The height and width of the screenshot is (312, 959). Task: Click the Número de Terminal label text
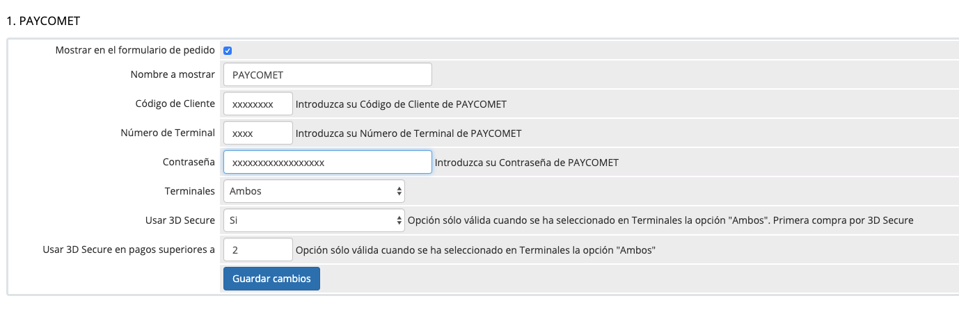coord(168,133)
